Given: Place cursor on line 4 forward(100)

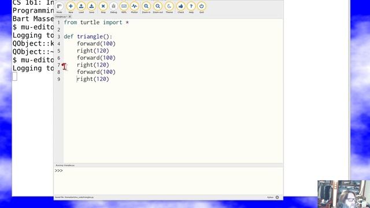Looking at the screenshot, I should (x=96, y=44).
